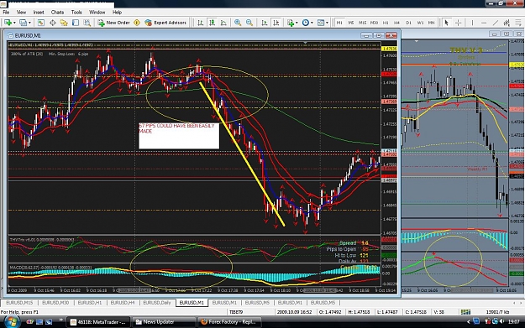
Task: Switch to line chart display
Action: (223, 23)
